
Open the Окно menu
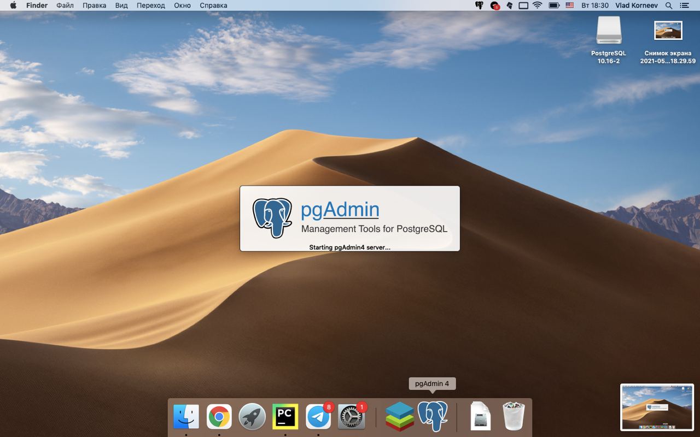click(x=182, y=5)
